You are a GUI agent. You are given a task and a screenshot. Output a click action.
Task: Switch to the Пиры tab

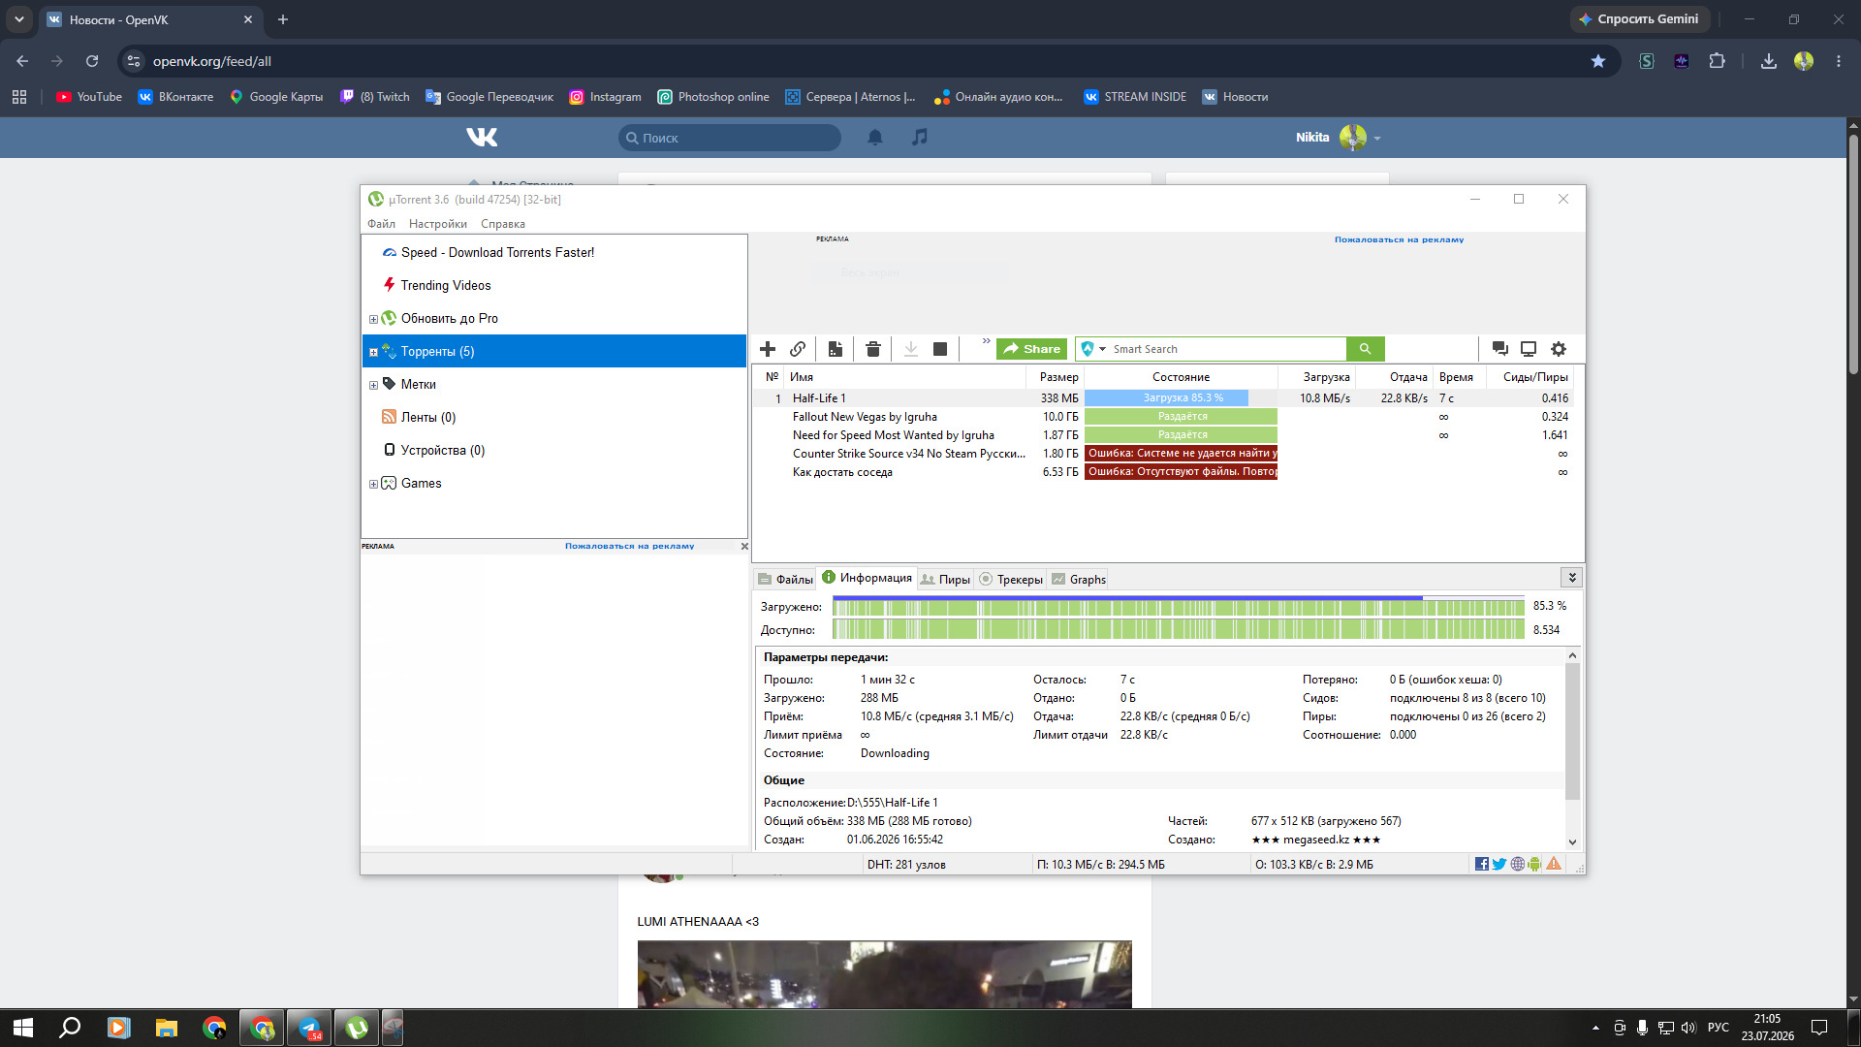point(945,579)
